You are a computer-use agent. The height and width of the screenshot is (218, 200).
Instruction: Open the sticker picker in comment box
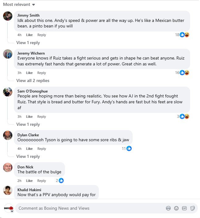pyautogui.click(x=193, y=208)
